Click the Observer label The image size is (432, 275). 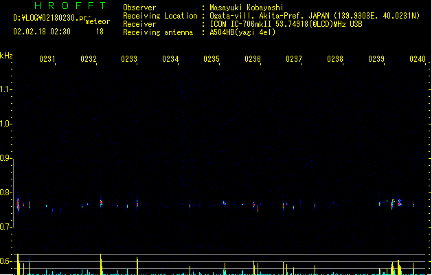tap(139, 8)
